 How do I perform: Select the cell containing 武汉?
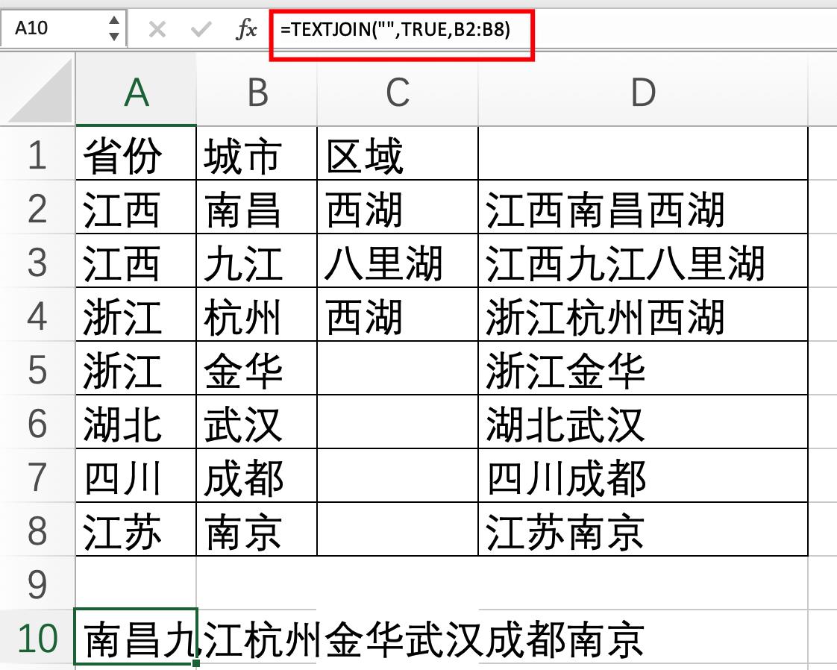[256, 423]
